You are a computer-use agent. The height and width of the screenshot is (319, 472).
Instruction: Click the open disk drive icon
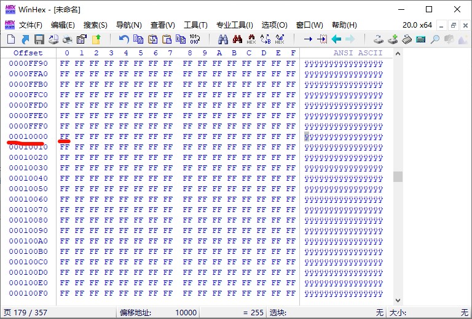pyautogui.click(x=379, y=39)
